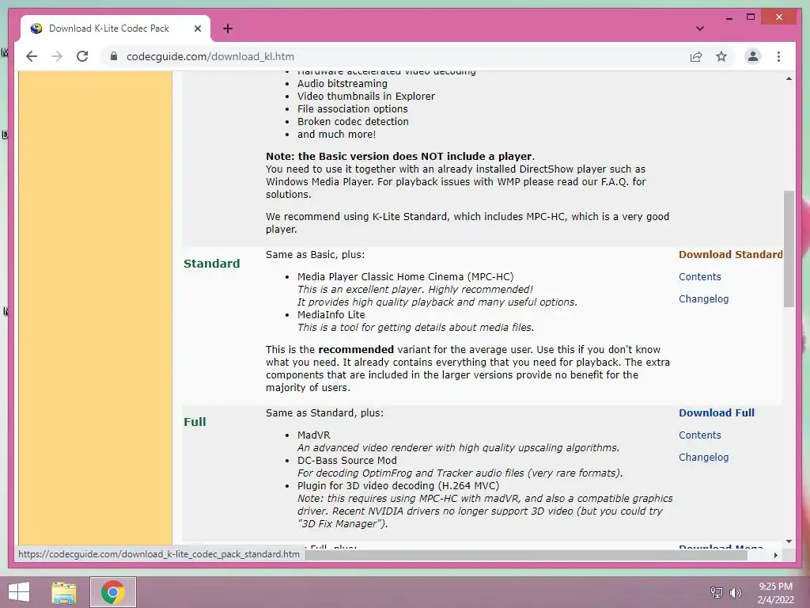Viewport: 810px width, 608px height.
Task: Click the Download Full link
Action: [x=717, y=412]
